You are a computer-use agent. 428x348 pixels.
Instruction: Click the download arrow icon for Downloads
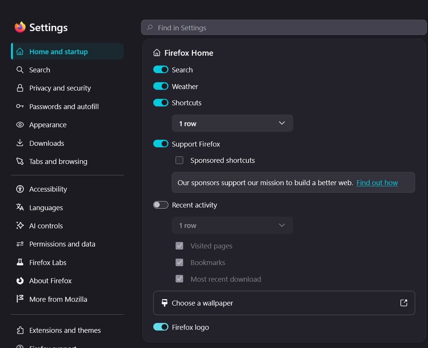point(20,143)
